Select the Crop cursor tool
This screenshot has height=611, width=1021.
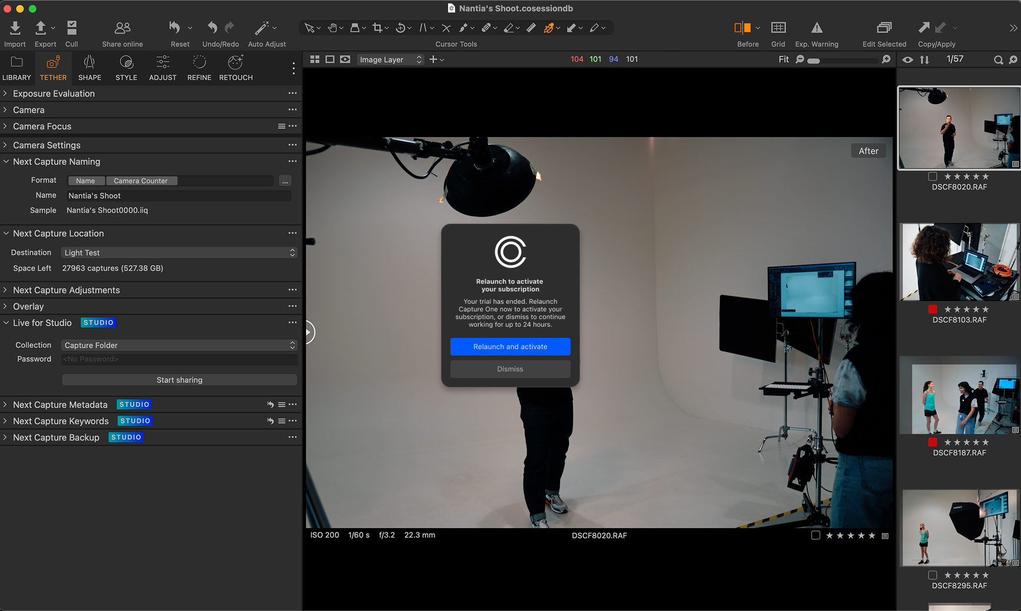pos(377,28)
